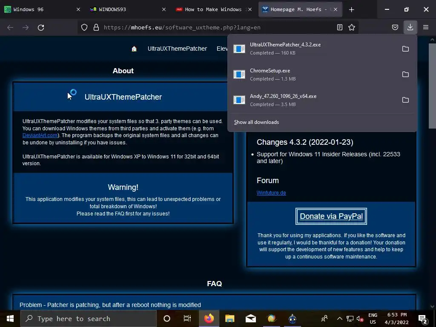The width and height of the screenshot is (436, 327).
Task: Open downloaded ChromeSetup.exe file
Action: click(313, 75)
